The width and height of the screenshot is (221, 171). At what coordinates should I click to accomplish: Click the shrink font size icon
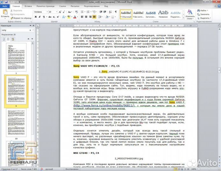click(64, 12)
